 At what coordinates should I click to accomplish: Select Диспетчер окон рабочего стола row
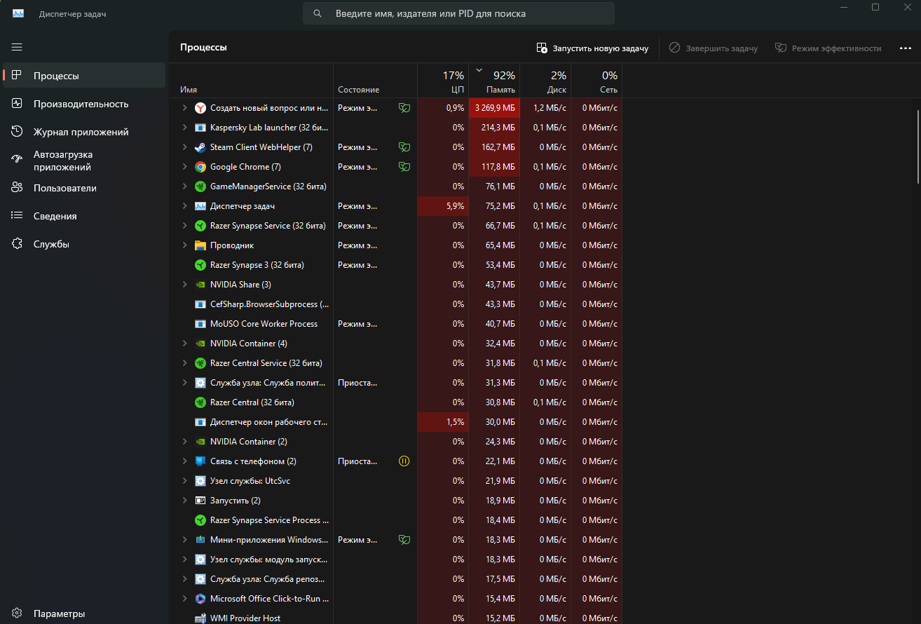[x=395, y=422]
